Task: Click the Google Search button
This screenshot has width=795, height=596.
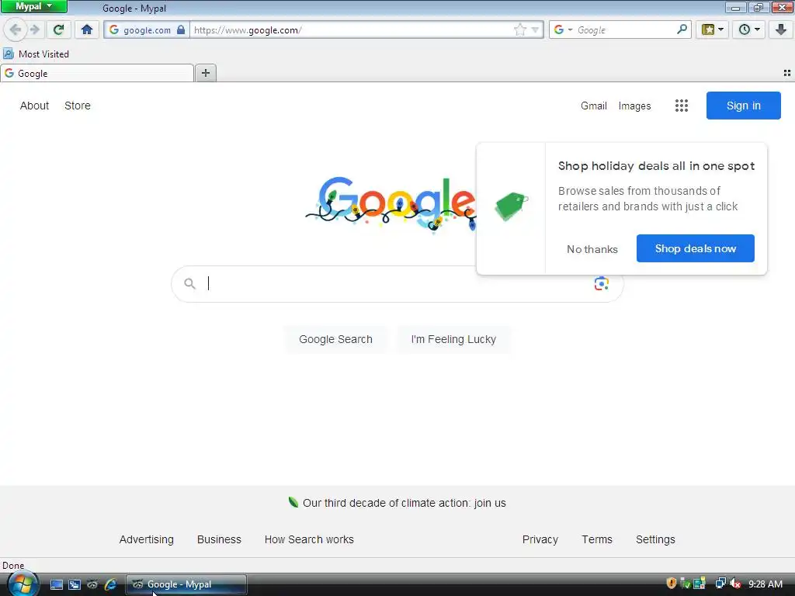Action: tap(335, 339)
